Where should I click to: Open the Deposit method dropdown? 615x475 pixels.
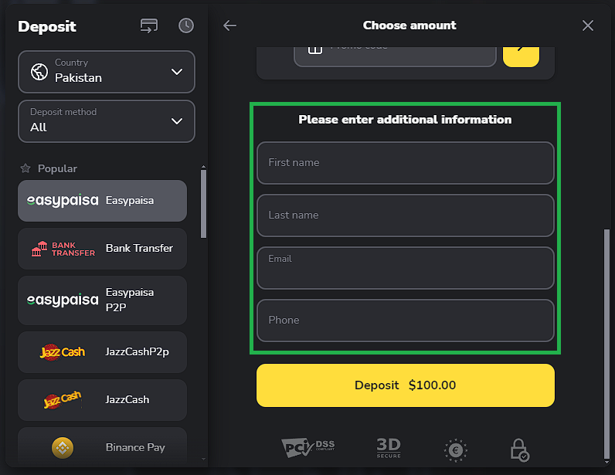107,120
